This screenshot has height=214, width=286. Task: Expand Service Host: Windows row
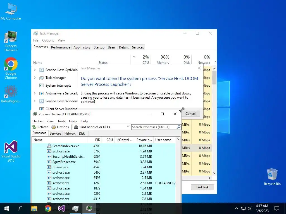(35, 101)
